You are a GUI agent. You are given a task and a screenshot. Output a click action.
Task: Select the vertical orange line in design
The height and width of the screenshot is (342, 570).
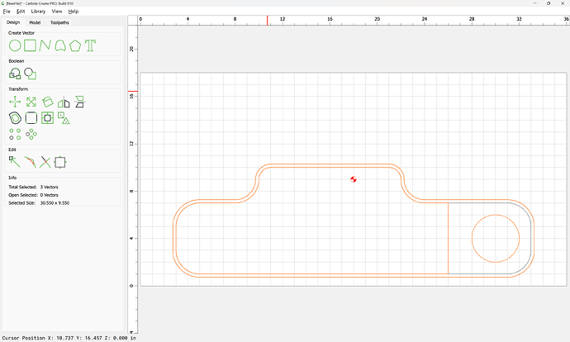pos(449,238)
